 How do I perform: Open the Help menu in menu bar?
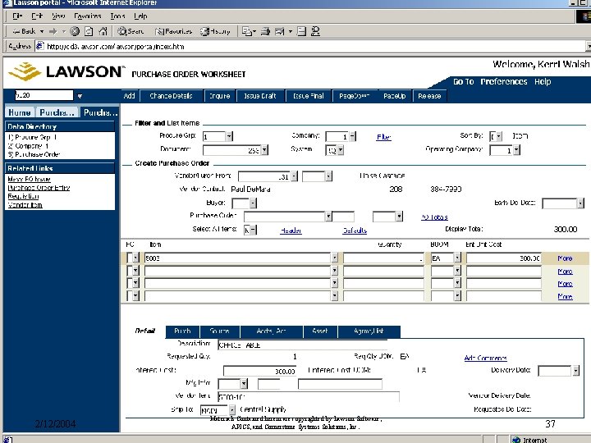(140, 16)
